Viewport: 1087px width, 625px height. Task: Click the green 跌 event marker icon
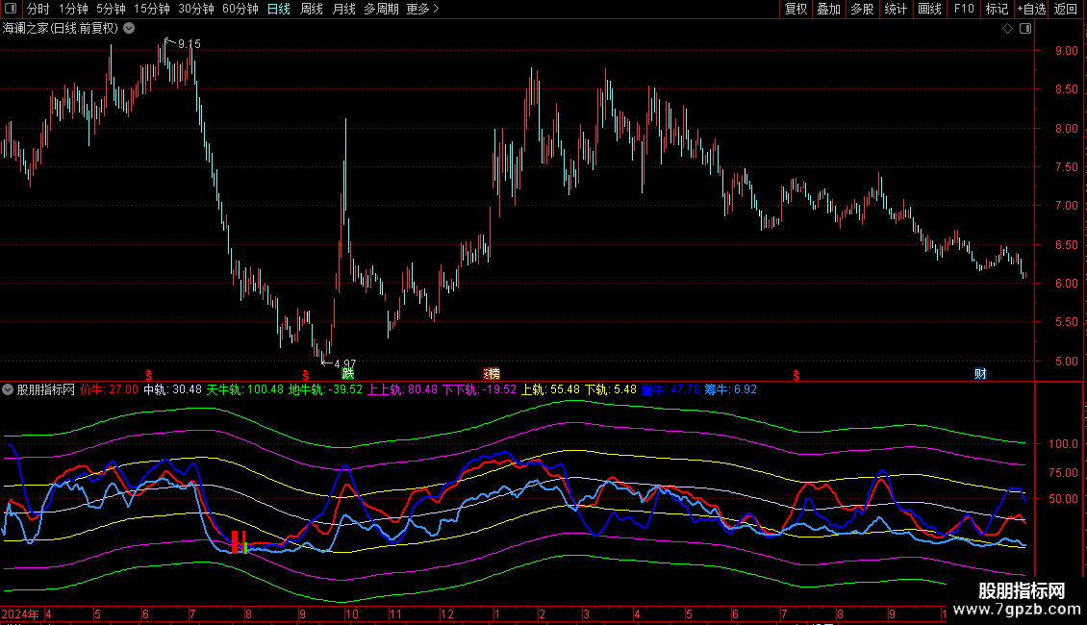click(x=347, y=373)
